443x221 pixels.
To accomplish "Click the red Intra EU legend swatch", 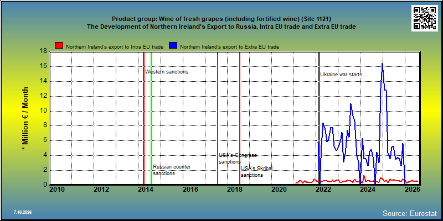I will (x=59, y=46).
